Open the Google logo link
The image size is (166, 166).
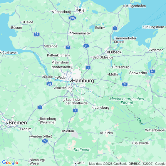(x=10, y=162)
